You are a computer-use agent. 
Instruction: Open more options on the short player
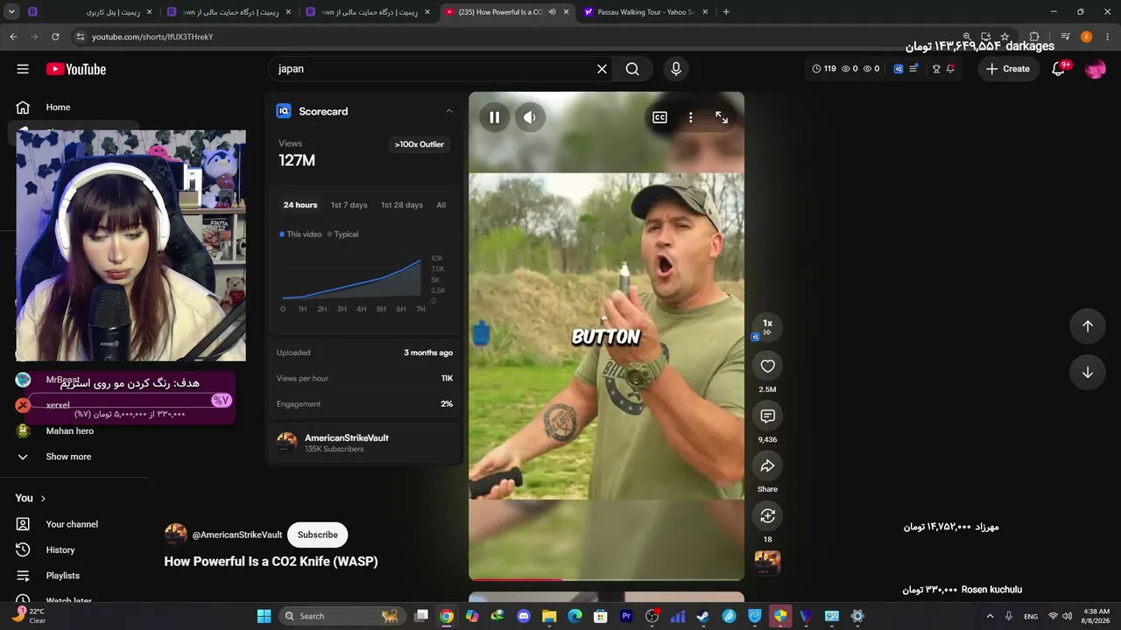point(690,117)
